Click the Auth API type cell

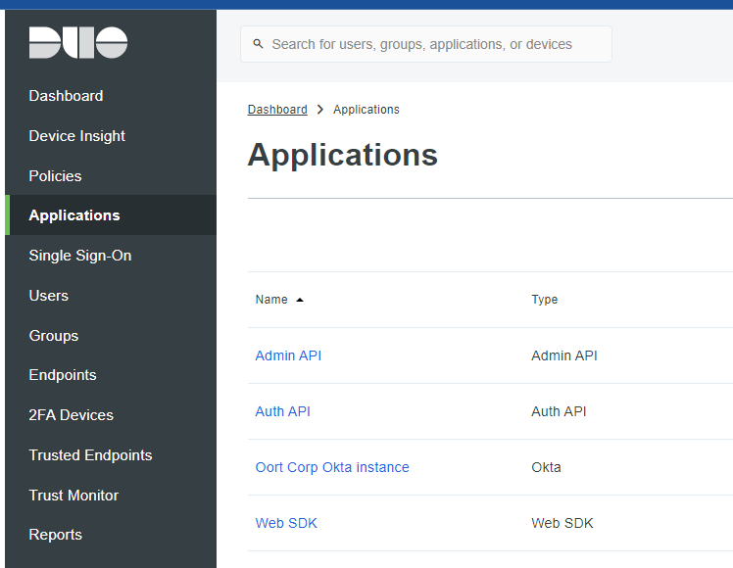click(559, 411)
